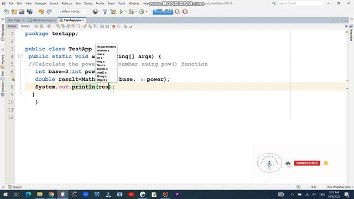Click the Undo arrow icon
This screenshot has height=199, width=354.
coord(41,12)
